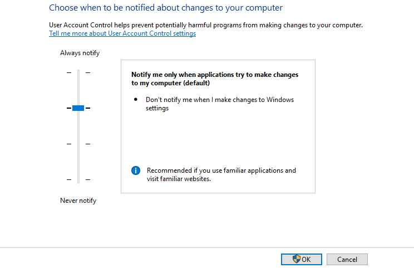Click the 'Never notify' label
Viewport: 414px width, 268px height.
tap(78, 201)
